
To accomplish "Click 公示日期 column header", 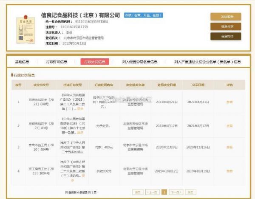I will click(198, 85).
